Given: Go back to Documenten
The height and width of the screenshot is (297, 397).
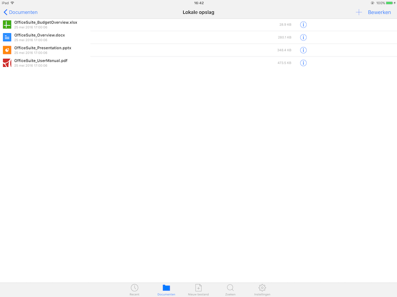Looking at the screenshot, I should point(20,12).
